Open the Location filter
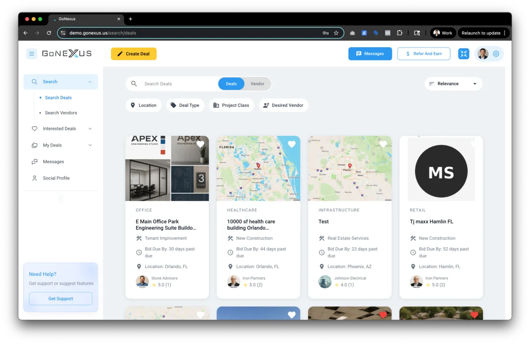 (144, 105)
